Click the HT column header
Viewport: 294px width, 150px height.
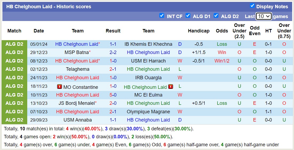pyautogui.click(x=269, y=31)
